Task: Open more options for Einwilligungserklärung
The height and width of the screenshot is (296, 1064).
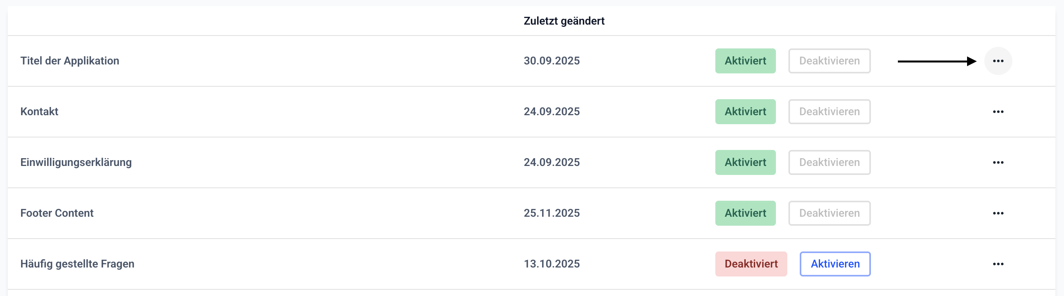Action: click(x=998, y=163)
